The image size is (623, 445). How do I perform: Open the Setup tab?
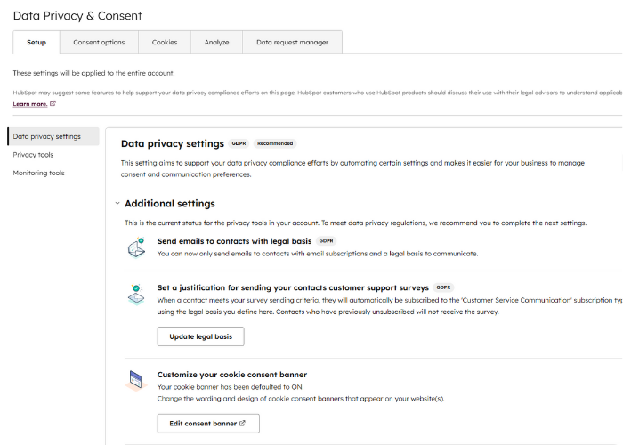click(x=36, y=42)
